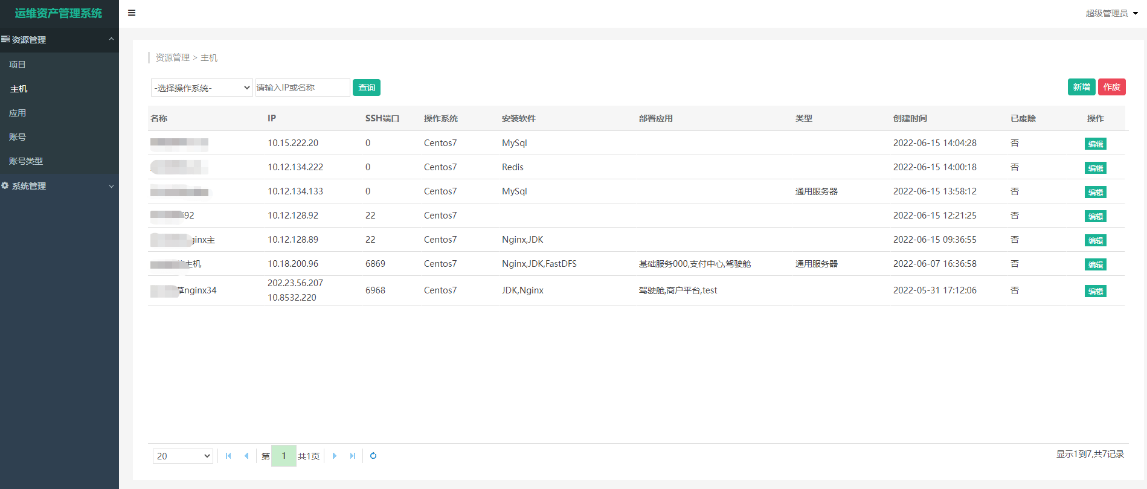
Task: Toggle the hamburger sidebar menu icon
Action: [132, 13]
